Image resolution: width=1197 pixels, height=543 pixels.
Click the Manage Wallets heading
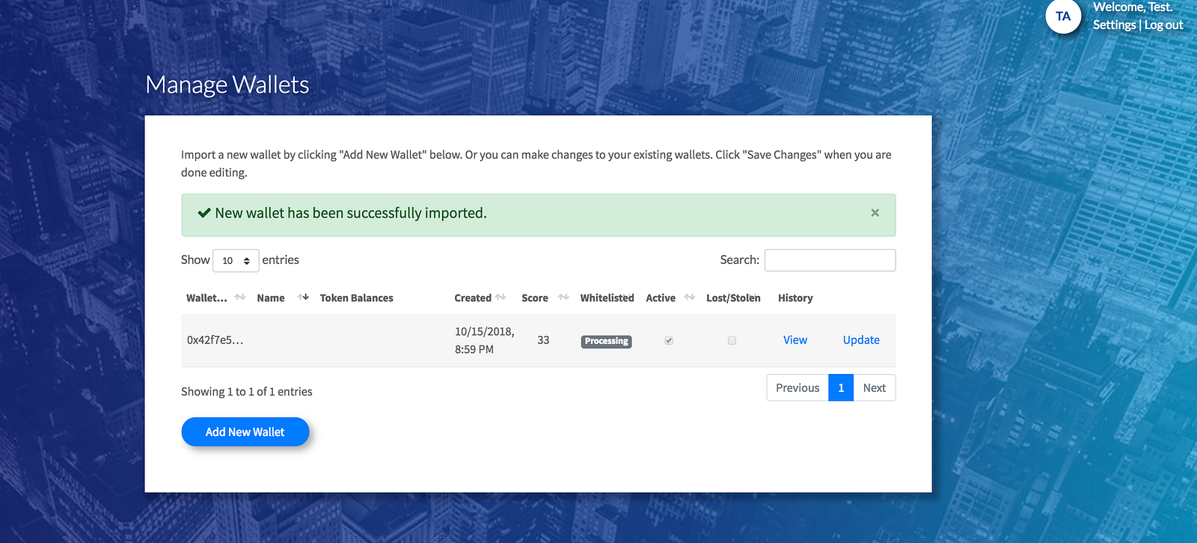(227, 85)
